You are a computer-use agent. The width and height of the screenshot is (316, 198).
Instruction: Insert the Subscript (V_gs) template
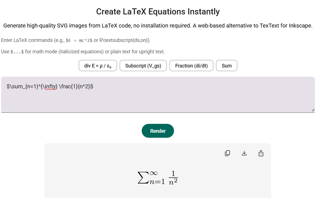(143, 66)
